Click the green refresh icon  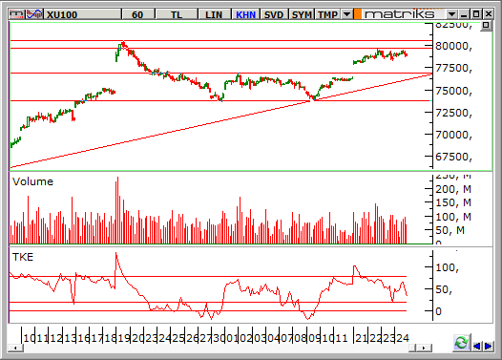point(461,343)
